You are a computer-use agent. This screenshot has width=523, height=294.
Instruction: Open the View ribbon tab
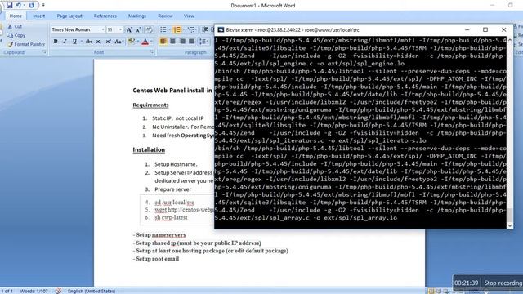[x=189, y=16]
